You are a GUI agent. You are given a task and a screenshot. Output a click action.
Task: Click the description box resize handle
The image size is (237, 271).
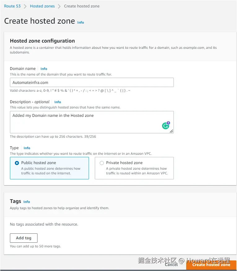(171, 131)
